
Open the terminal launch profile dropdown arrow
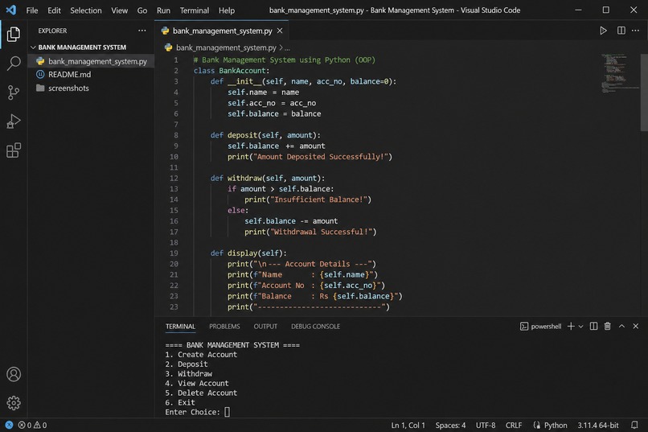580,327
